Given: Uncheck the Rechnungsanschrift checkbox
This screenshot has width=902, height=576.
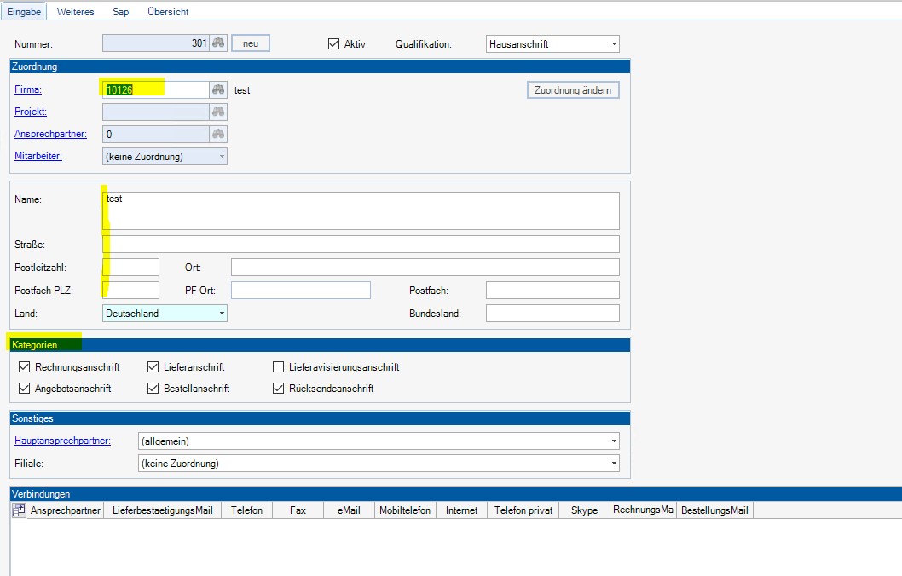Looking at the screenshot, I should tap(24, 367).
